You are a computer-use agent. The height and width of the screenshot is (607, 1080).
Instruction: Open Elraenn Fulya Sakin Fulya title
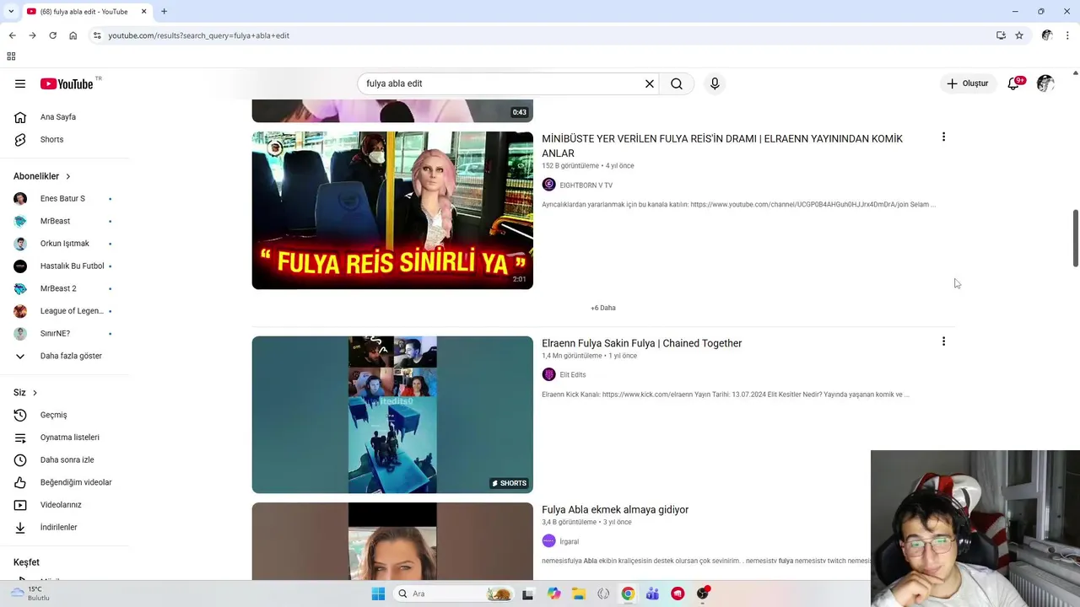pos(641,343)
